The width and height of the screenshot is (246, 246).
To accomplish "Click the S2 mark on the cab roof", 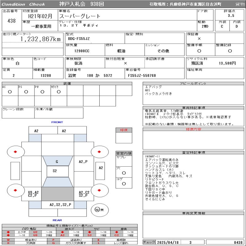I will (x=55, y=171).
